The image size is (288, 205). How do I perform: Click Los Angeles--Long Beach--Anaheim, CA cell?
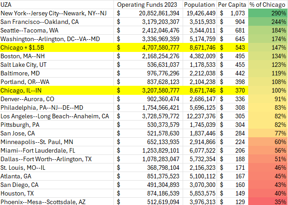click(57, 116)
